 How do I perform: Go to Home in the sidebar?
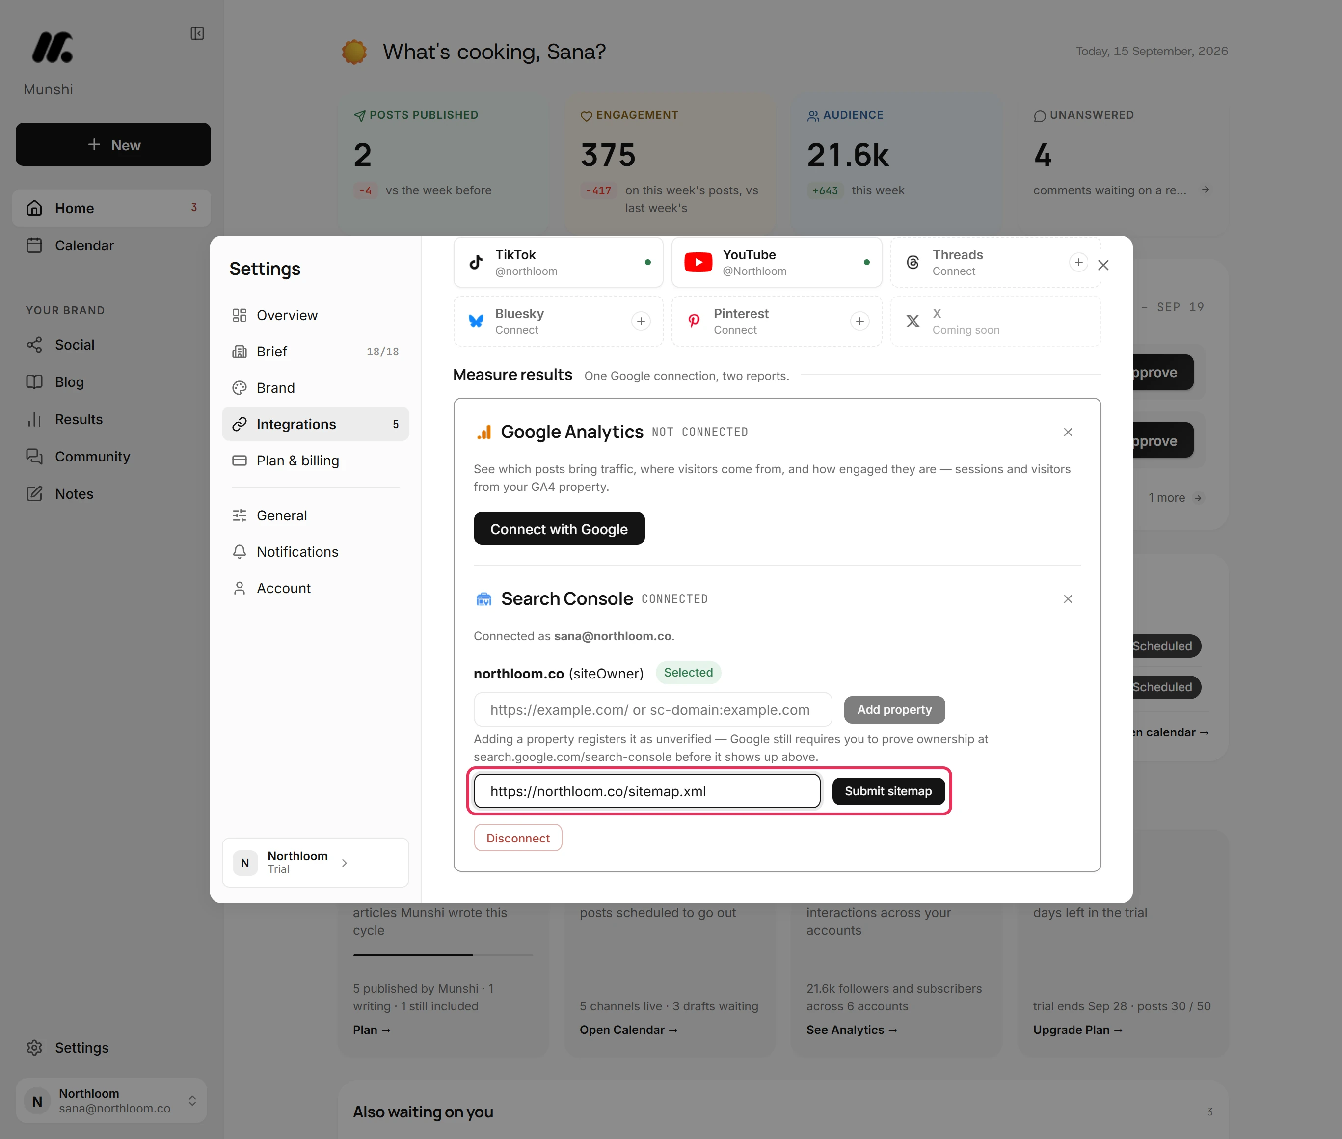coord(111,208)
